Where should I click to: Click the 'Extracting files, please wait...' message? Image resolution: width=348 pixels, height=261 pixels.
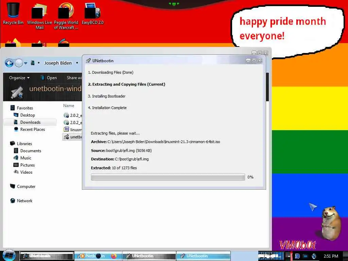tap(115, 133)
